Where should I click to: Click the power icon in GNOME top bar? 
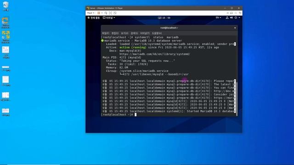[236, 17]
